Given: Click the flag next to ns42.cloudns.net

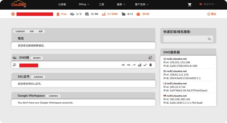Looking at the screenshot, I should (x=165, y=71).
